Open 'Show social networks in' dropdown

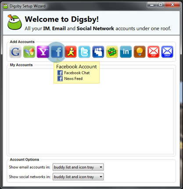tap(78, 177)
